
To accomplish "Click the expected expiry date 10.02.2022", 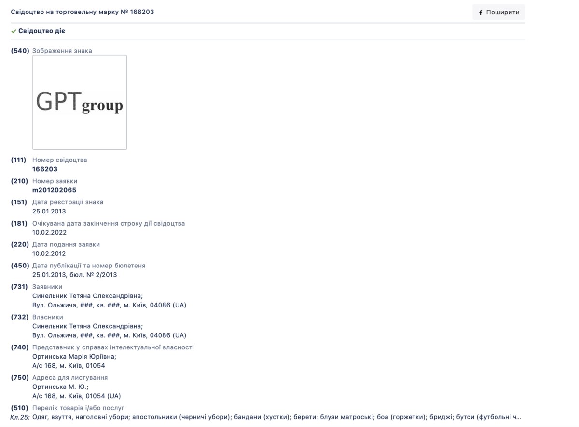I will (49, 232).
